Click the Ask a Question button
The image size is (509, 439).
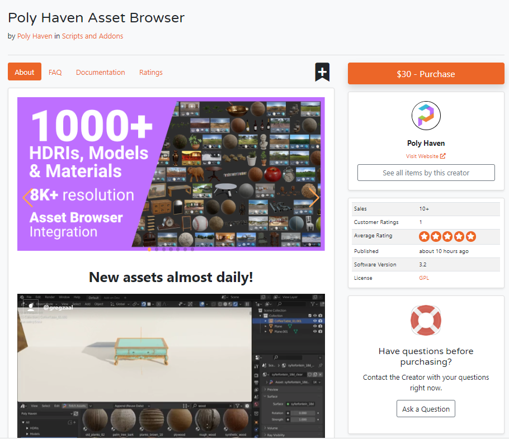tap(426, 408)
